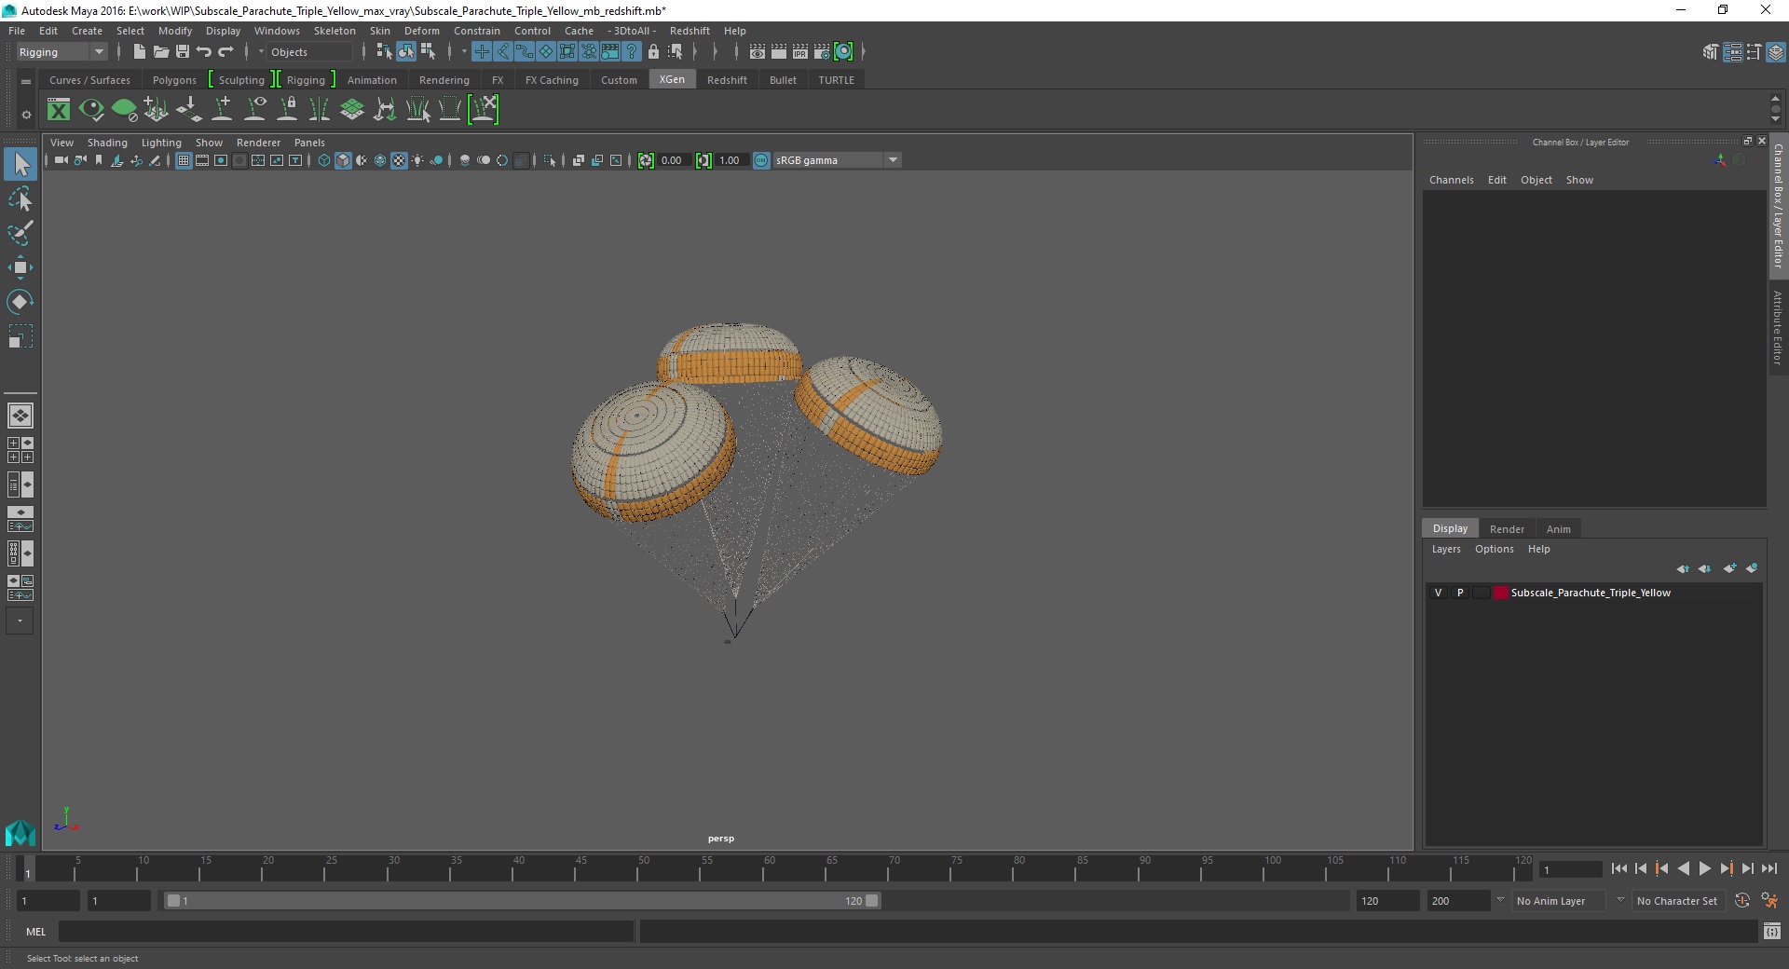
Task: Toggle layer visibility V box
Action: (x=1438, y=593)
